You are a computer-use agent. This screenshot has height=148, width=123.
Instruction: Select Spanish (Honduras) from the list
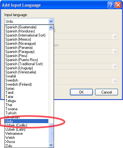pos(27,31)
